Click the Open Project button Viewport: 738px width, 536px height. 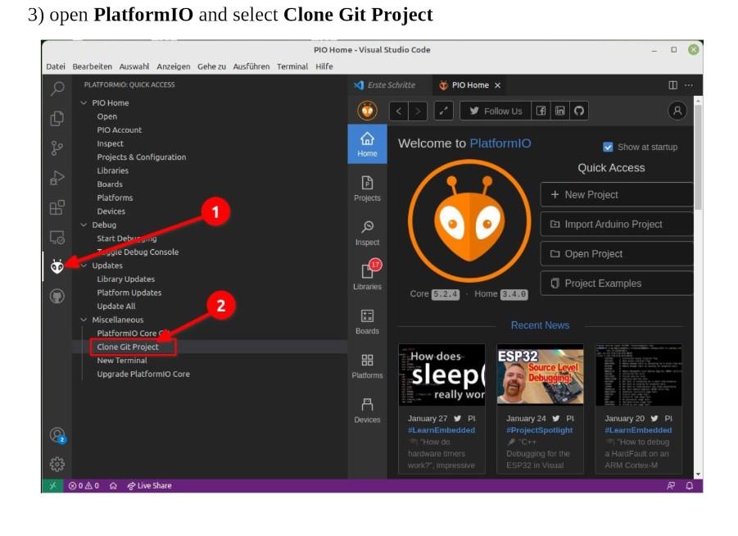617,254
